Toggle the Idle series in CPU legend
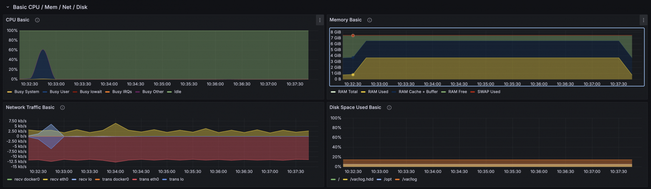 tap(177, 92)
